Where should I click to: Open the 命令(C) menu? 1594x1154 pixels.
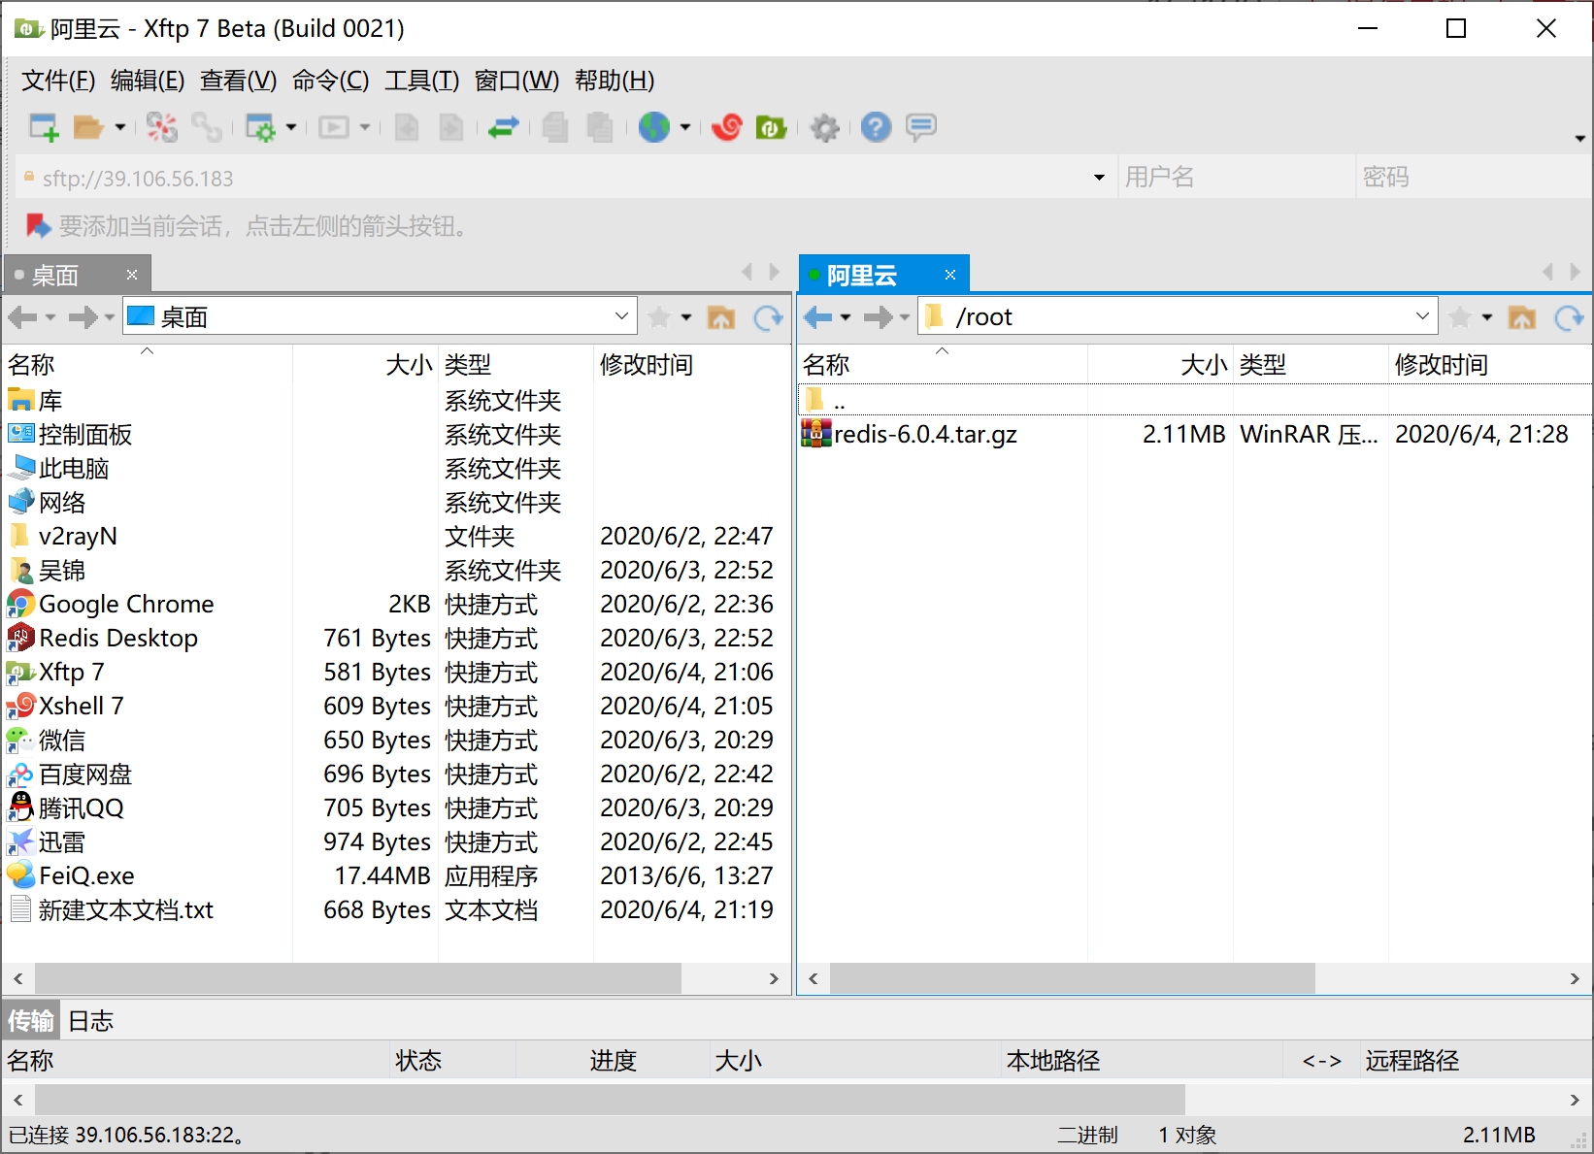330,81
